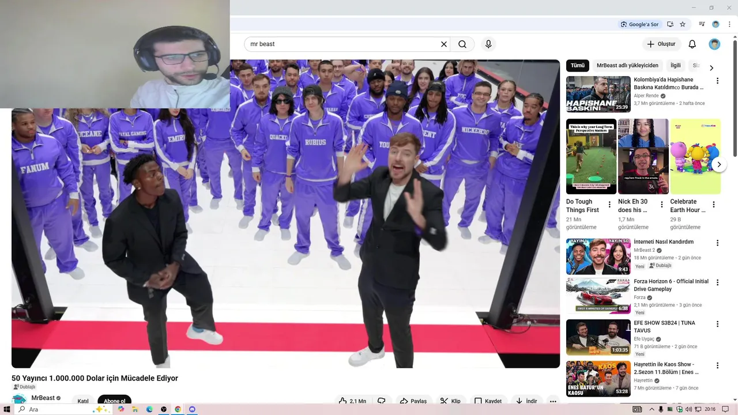
Task: Open Microsoft Edge from the taskbar
Action: [149, 409]
